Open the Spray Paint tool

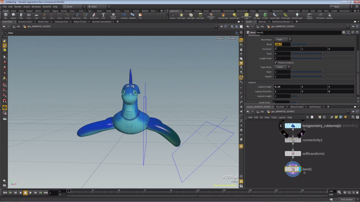[94, 16]
